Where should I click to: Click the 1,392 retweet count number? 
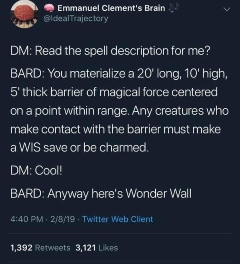(21, 248)
